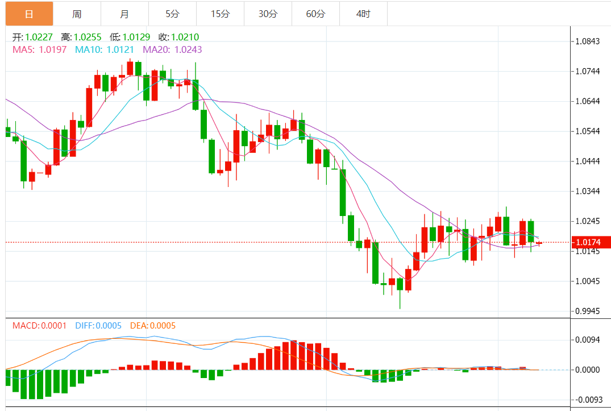Click the -0.0093 MACD axis label
Image resolution: width=611 pixels, height=411 pixels.
(x=589, y=400)
